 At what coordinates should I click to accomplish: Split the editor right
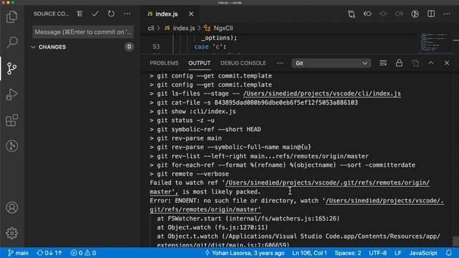(x=431, y=14)
